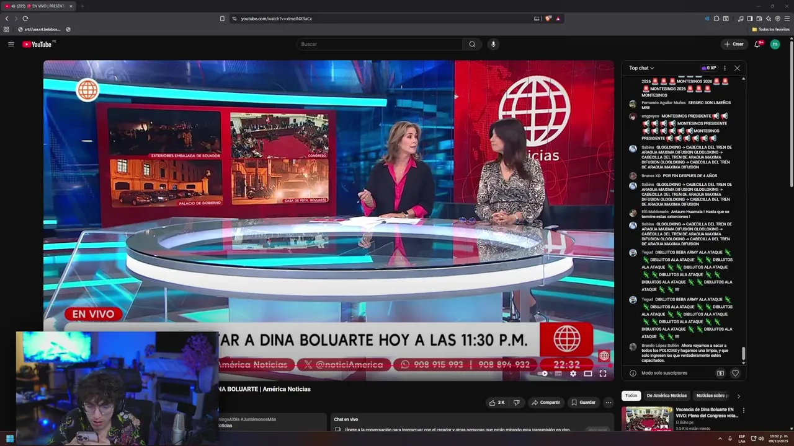
Task: Open a new browser tab
Action: pyautogui.click(x=82, y=6)
